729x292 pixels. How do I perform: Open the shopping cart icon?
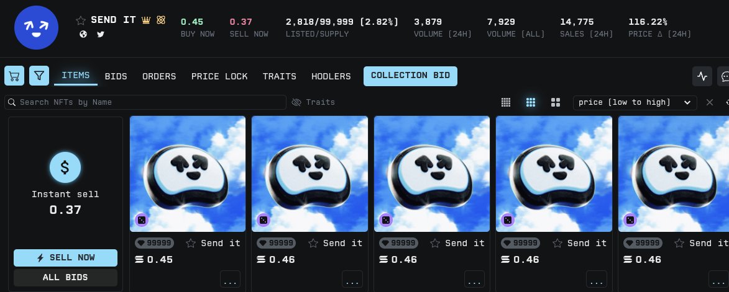[x=14, y=76]
